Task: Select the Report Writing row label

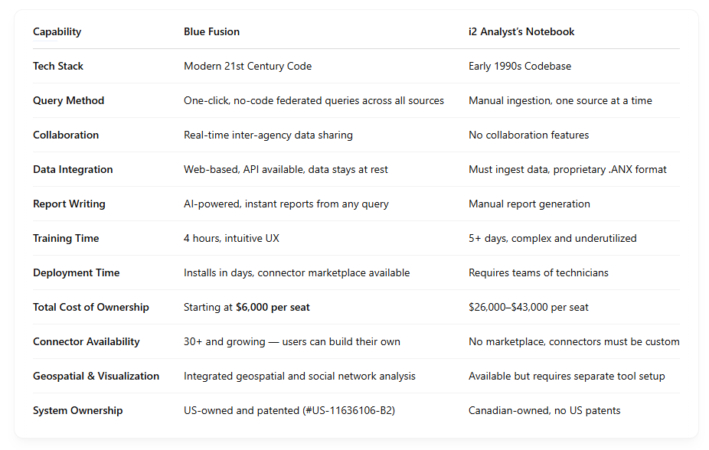Action: pyautogui.click(x=69, y=204)
